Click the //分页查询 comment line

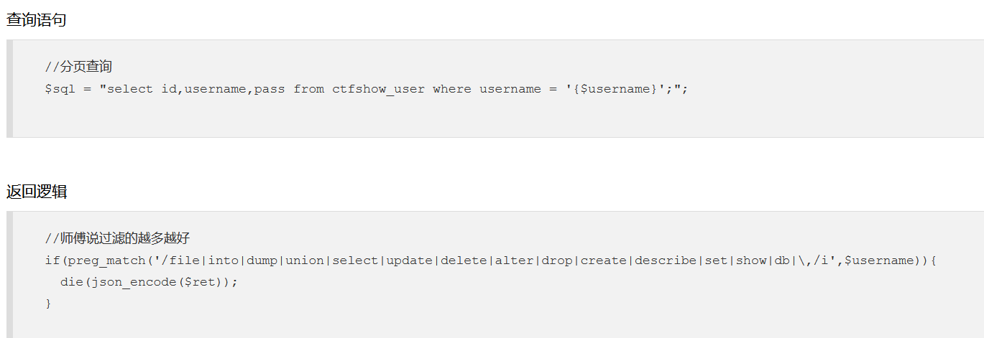(78, 67)
